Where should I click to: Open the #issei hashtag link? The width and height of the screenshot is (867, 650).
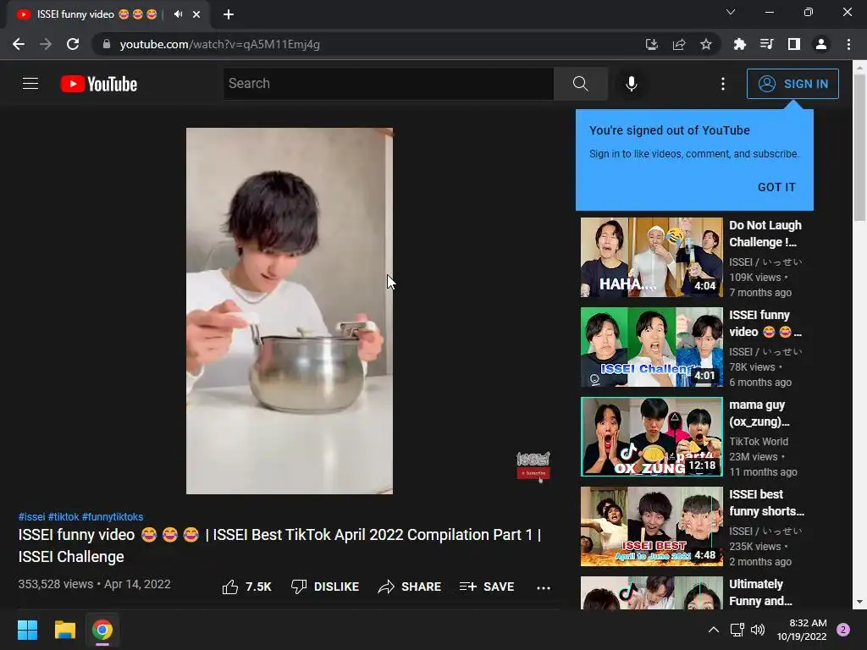tap(31, 517)
